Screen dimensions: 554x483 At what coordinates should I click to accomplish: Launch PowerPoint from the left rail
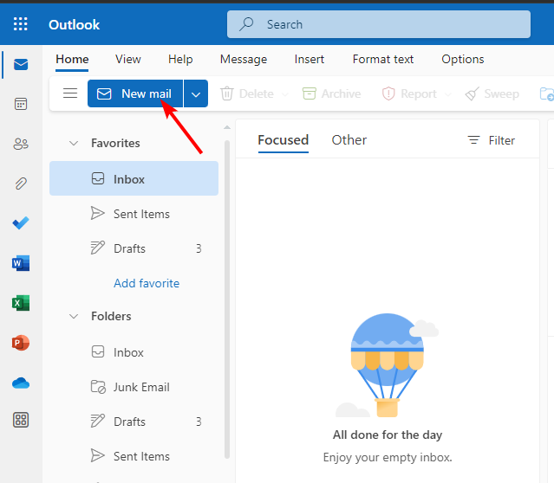pyautogui.click(x=21, y=343)
